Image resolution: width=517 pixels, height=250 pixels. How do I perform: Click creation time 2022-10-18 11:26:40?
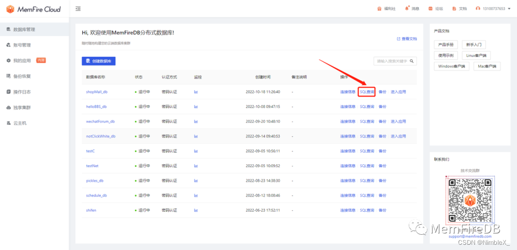pos(263,92)
